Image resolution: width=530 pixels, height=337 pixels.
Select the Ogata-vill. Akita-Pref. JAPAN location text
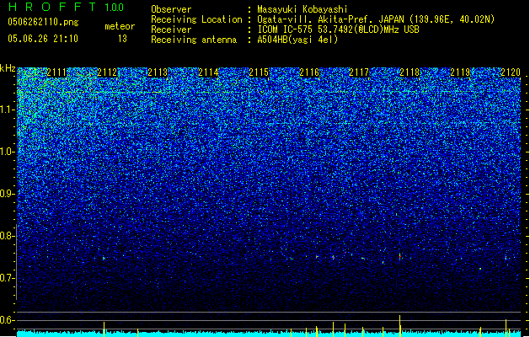coord(376,19)
